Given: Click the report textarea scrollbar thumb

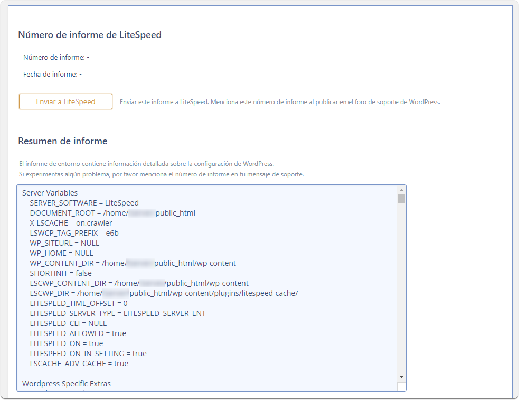Looking at the screenshot, I should pyautogui.click(x=401, y=198).
